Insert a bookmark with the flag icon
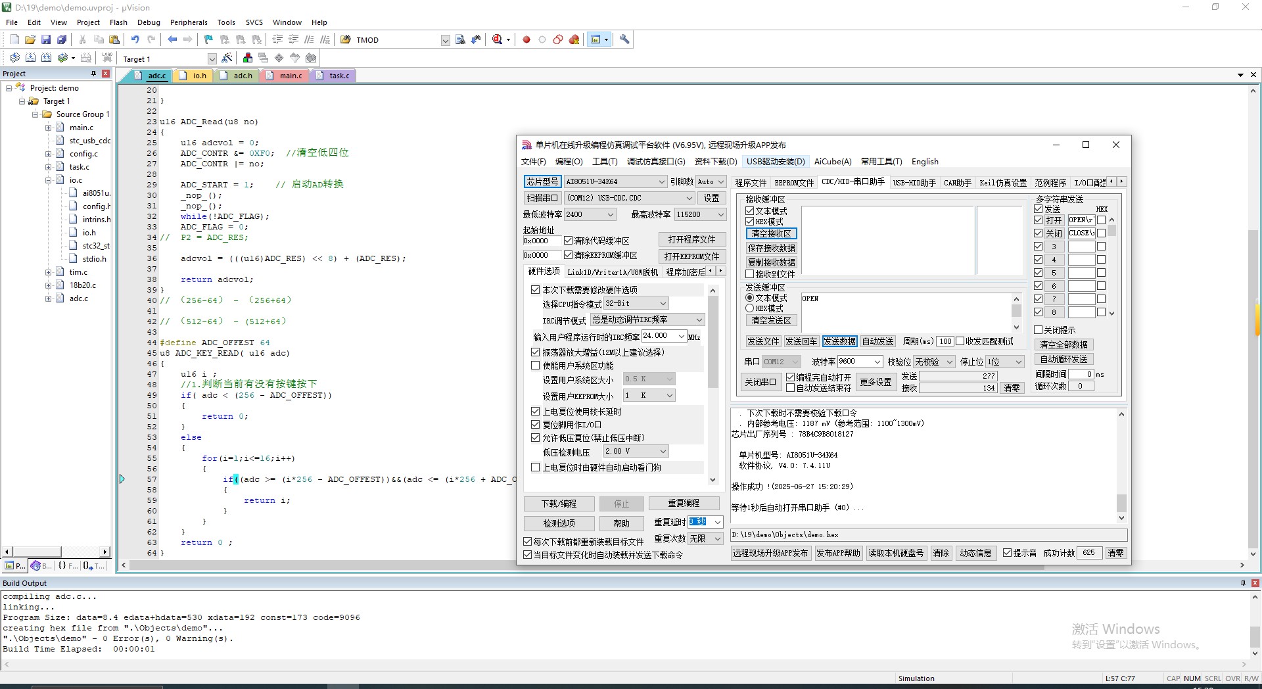Screen dimensions: 1262x689 tap(208, 39)
